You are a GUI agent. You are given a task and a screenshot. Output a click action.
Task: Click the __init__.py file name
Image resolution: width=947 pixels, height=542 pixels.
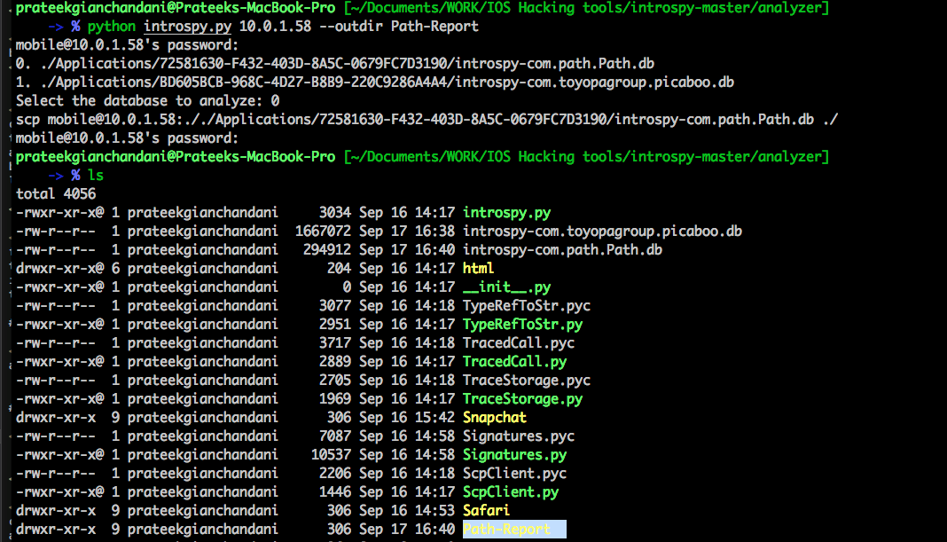(x=506, y=287)
